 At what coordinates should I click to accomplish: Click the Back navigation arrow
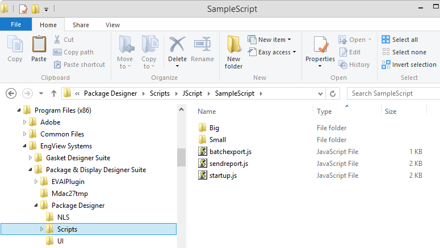coord(11,93)
